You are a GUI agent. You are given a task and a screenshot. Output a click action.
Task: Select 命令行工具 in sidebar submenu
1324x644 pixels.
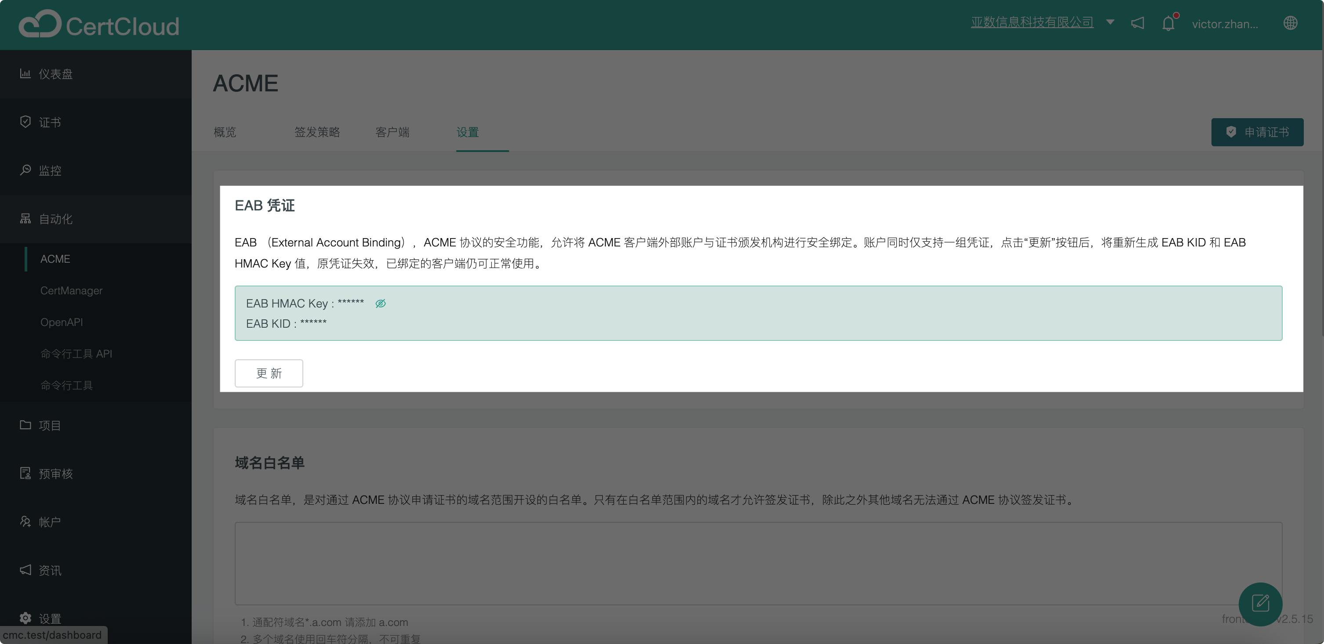[95, 385]
